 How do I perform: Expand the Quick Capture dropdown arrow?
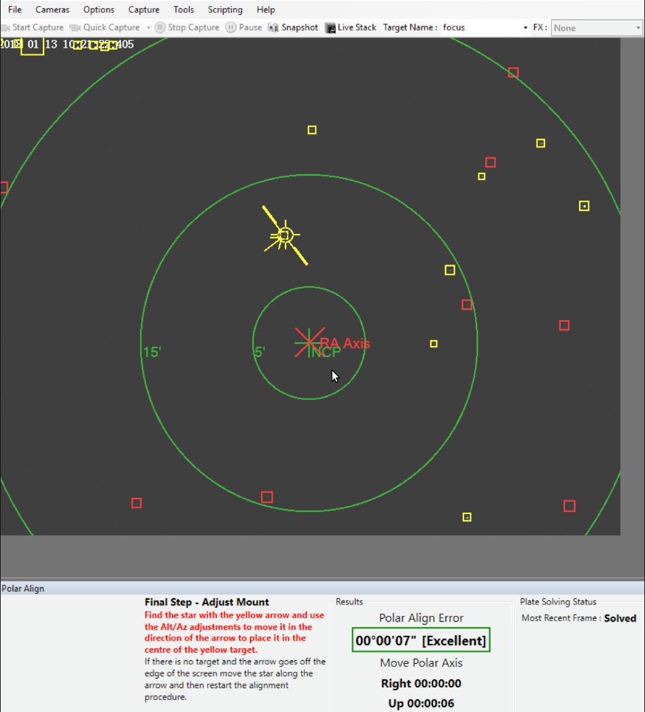click(148, 28)
